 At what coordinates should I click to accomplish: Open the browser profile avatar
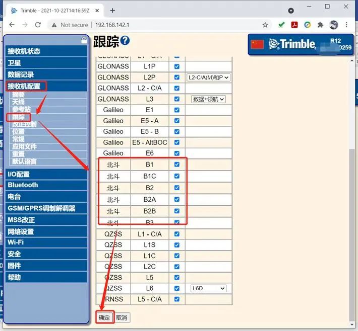tap(334, 25)
